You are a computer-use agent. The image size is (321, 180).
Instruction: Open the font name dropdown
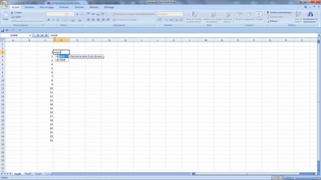[64, 14]
